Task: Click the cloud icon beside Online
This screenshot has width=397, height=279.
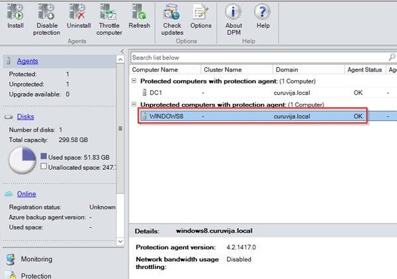Action: tap(9, 194)
